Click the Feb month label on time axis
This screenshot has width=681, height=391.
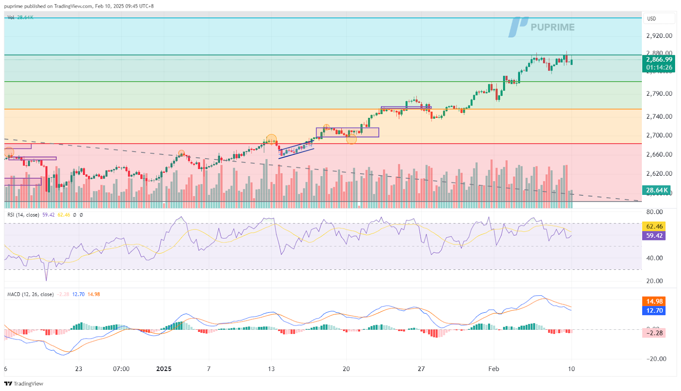tap(494, 369)
